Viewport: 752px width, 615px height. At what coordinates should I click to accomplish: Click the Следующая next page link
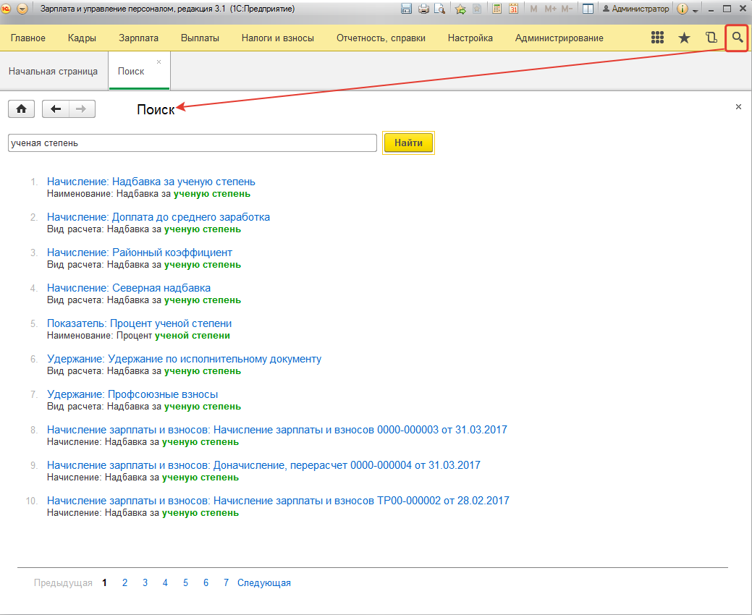point(263,583)
